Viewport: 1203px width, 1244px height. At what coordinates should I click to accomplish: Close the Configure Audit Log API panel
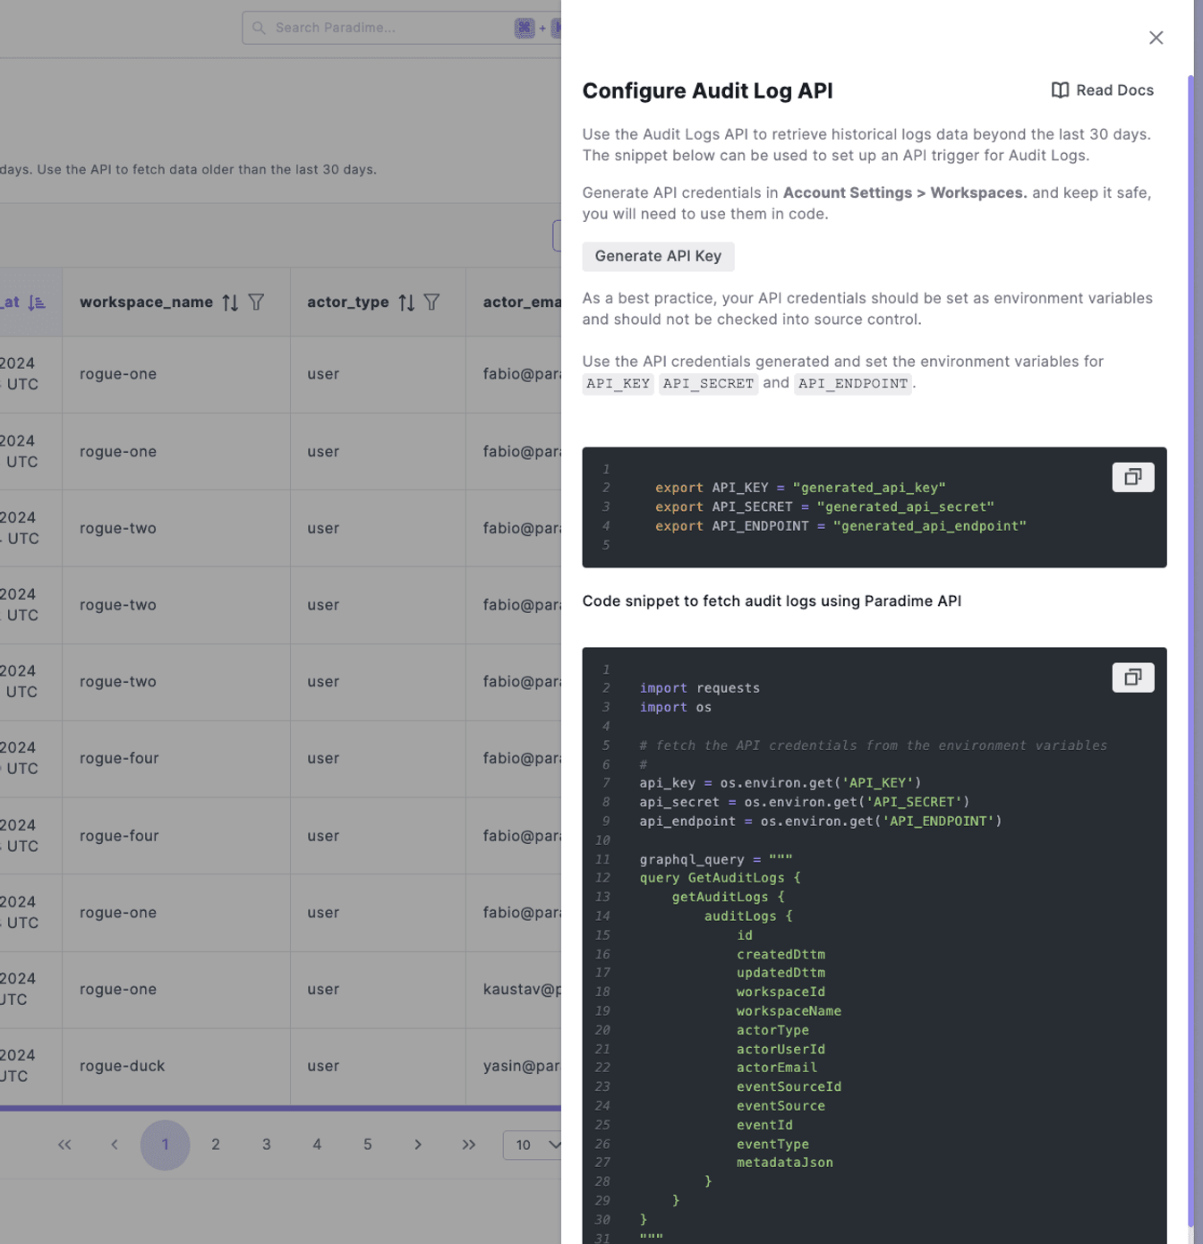pos(1156,38)
